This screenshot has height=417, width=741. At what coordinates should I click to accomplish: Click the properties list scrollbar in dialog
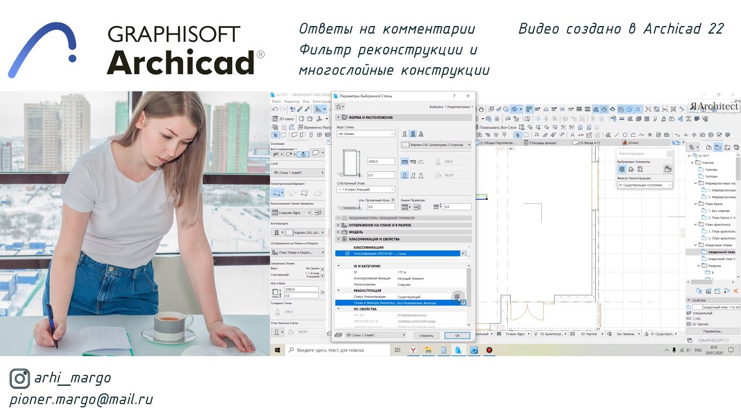(x=469, y=287)
